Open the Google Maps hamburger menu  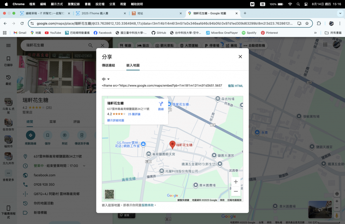tap(8, 45)
